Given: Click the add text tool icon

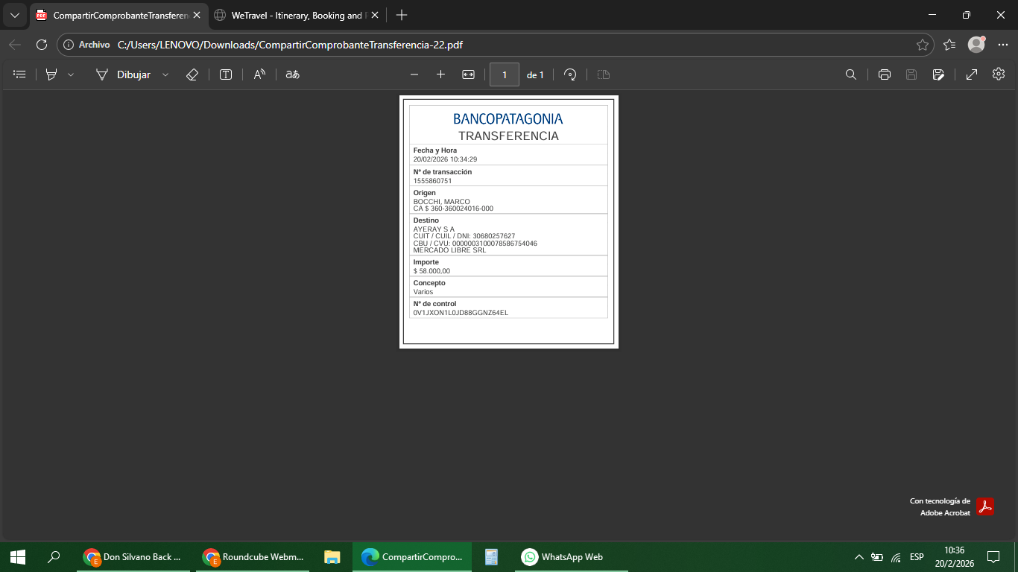Looking at the screenshot, I should coord(226,74).
